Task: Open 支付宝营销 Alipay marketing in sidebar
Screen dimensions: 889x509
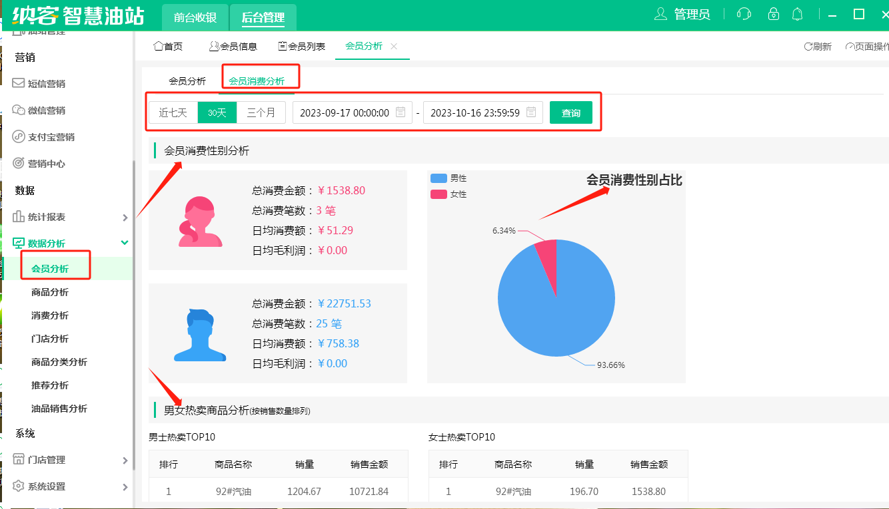Action: click(51, 137)
